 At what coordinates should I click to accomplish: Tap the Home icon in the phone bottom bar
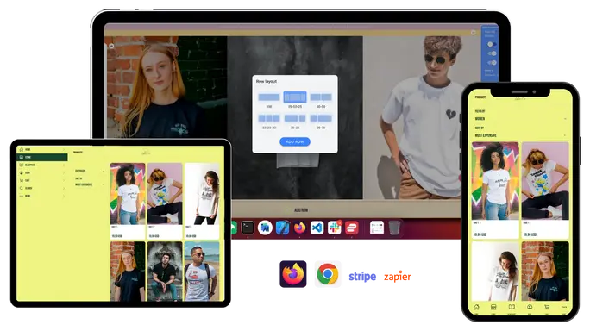pyautogui.click(x=476, y=308)
